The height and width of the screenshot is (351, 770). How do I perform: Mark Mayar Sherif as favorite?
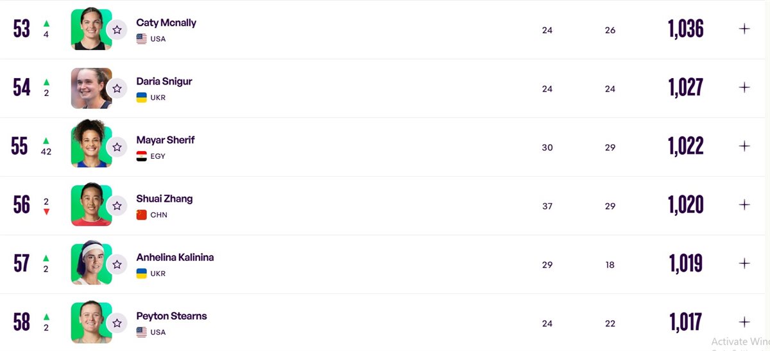(117, 147)
